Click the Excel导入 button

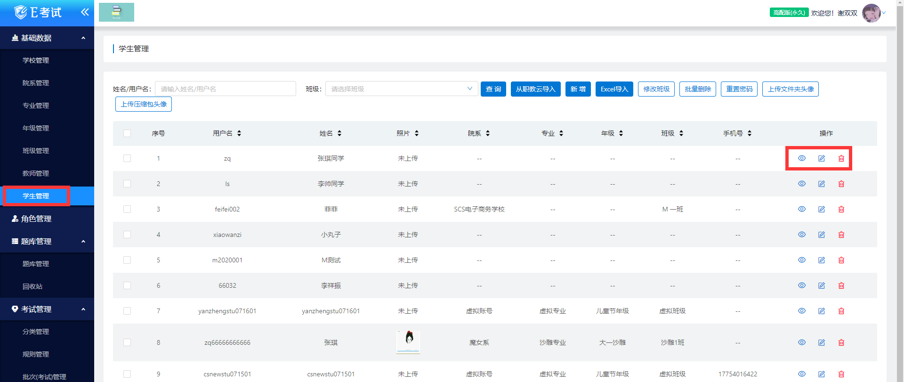[614, 89]
